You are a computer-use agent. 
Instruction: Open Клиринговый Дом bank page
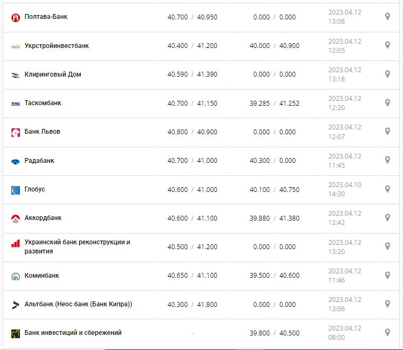pos(53,74)
